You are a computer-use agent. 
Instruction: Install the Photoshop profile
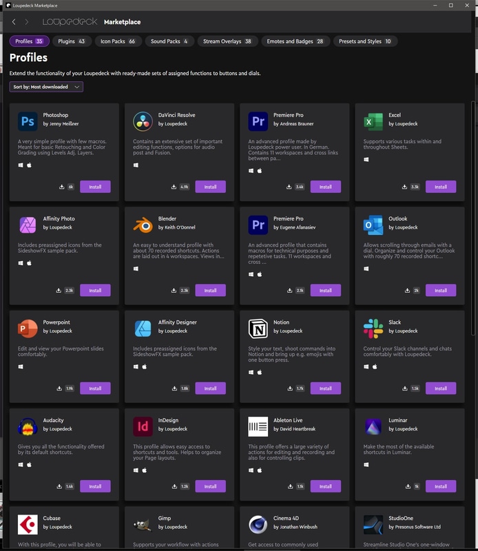95,187
